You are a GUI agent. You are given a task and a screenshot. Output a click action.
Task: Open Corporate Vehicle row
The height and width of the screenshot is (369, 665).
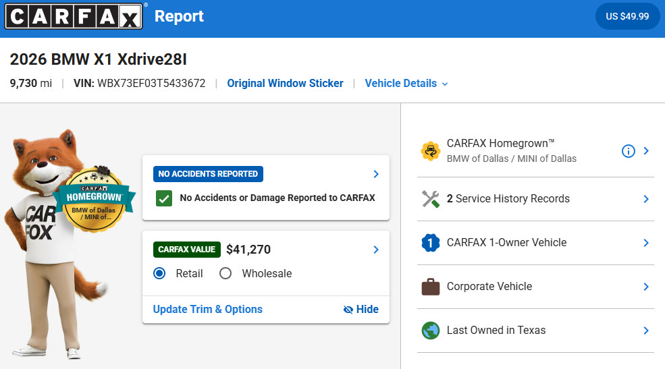click(535, 287)
